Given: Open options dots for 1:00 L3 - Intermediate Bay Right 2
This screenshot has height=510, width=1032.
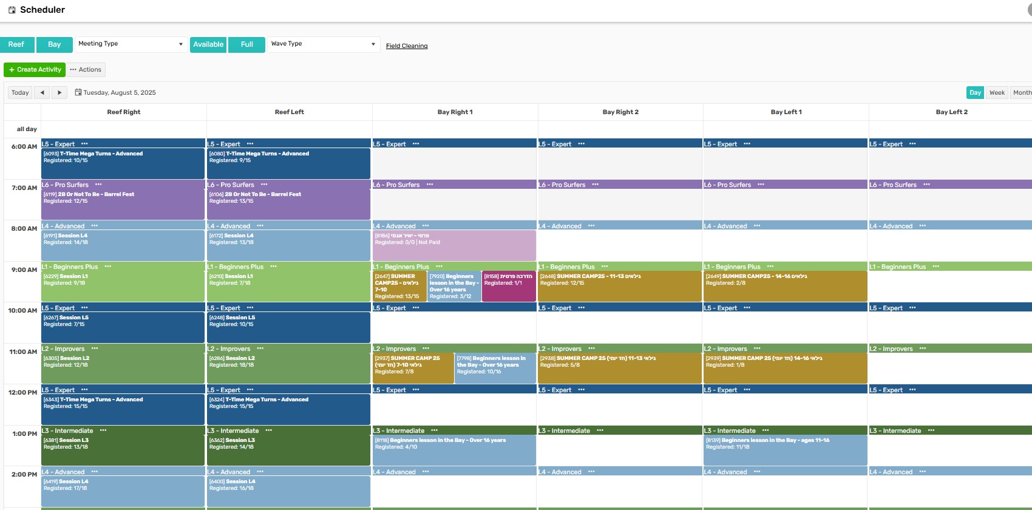Looking at the screenshot, I should coord(600,430).
